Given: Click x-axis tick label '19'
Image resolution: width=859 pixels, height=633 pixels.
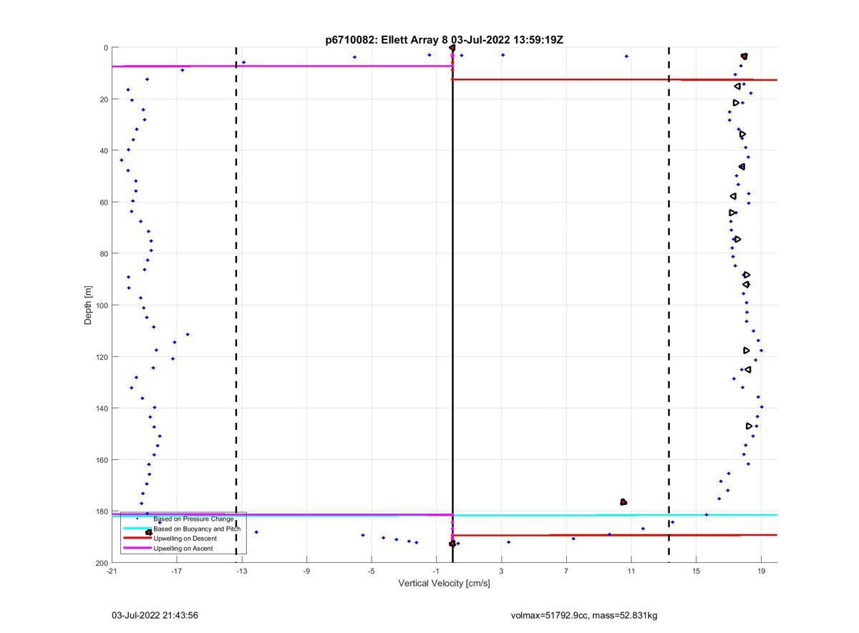Looking at the screenshot, I should pos(761,571).
